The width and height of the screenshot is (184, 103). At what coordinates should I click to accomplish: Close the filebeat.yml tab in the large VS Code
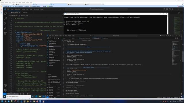[x=20, y=13]
